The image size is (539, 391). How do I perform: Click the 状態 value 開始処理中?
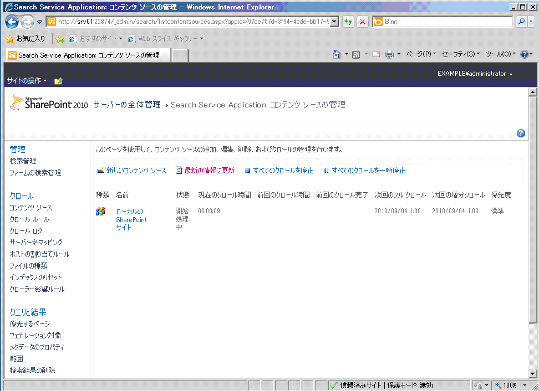182,219
